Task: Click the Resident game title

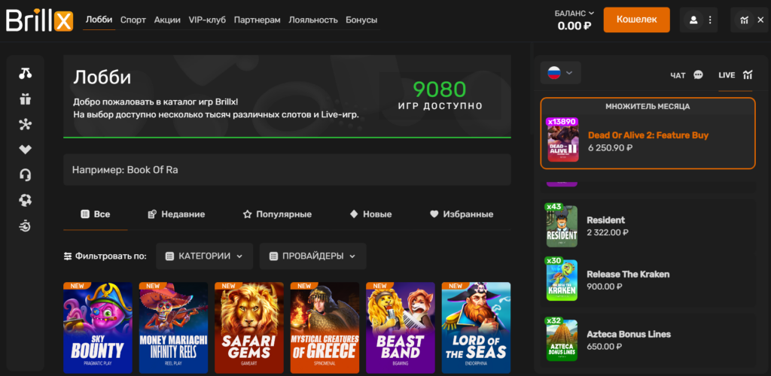Action: pyautogui.click(x=606, y=220)
